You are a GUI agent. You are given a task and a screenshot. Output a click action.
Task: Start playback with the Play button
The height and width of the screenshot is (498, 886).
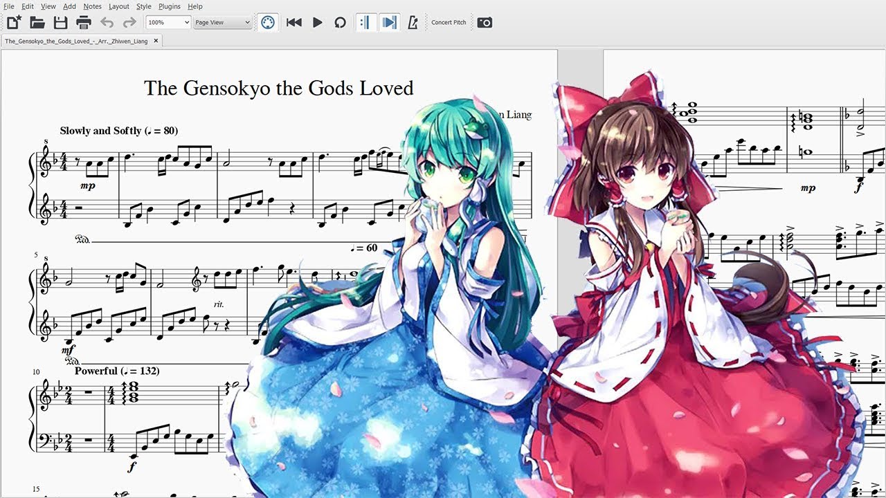pyautogui.click(x=318, y=22)
